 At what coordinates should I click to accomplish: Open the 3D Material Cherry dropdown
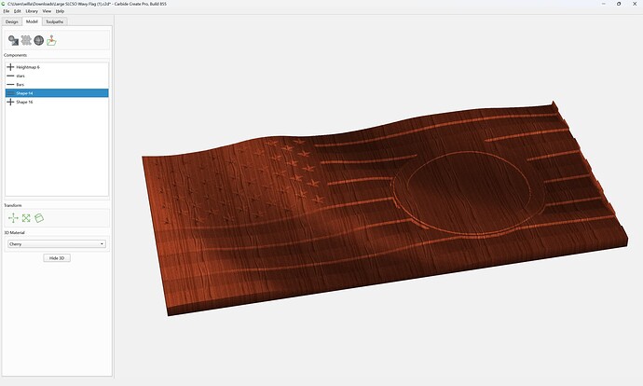[x=57, y=244]
